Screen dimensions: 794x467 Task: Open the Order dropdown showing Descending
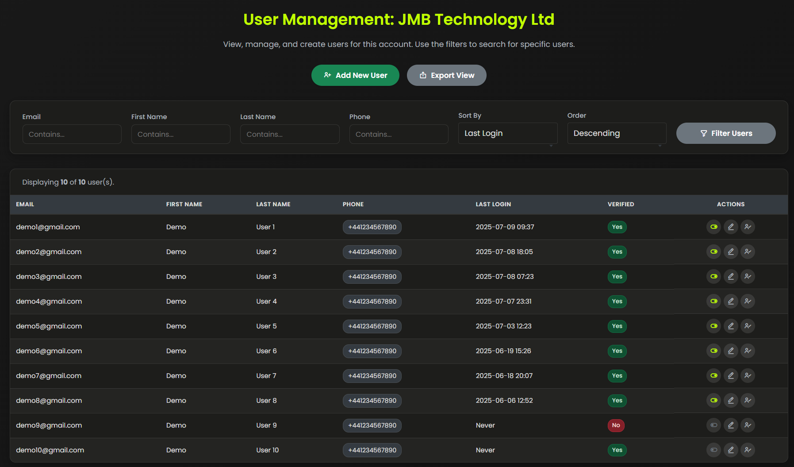pyautogui.click(x=617, y=133)
